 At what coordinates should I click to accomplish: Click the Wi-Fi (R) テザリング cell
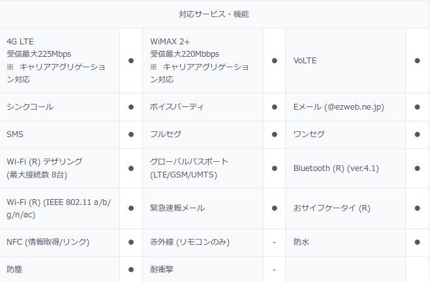59,168
